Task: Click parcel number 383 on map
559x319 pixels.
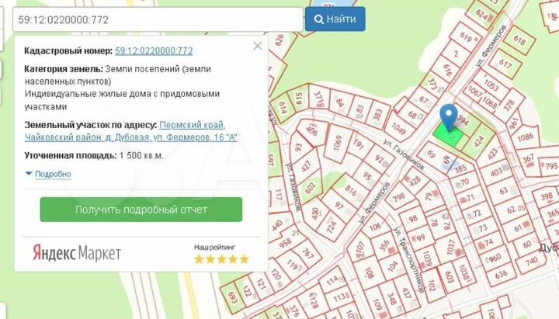Action: tap(377, 114)
